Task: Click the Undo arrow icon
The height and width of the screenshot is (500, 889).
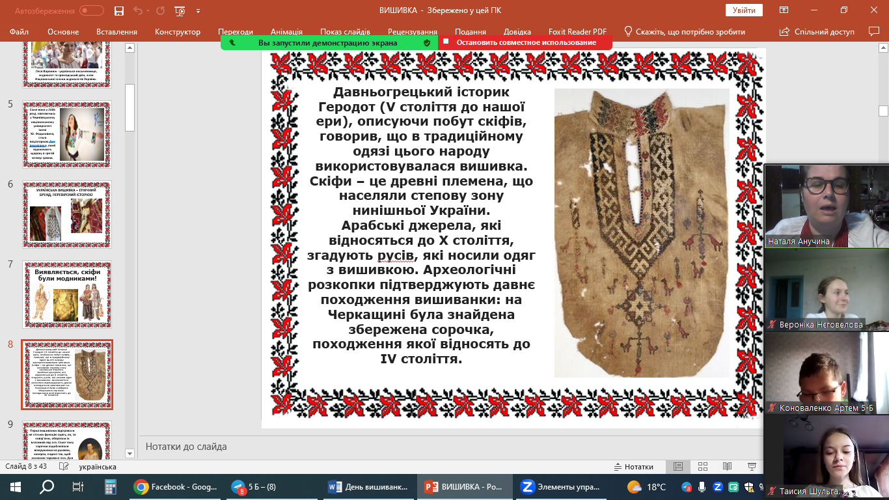Action: pos(137,10)
